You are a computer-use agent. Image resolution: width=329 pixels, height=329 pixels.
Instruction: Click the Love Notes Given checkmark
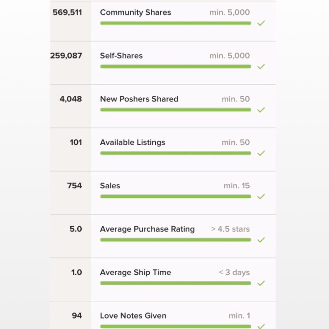(x=261, y=326)
